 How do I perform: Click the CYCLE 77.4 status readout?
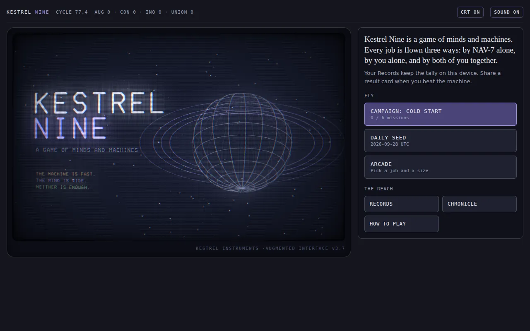pyautogui.click(x=72, y=12)
